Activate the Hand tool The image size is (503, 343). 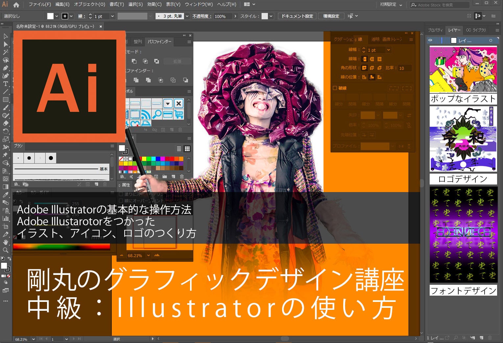point(6,242)
